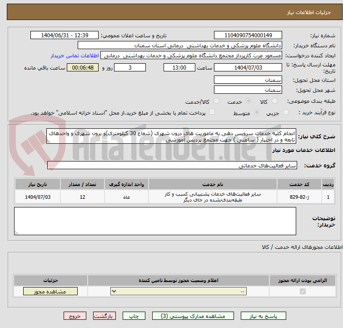Viewport: 343px width, 328px height.
Task: Click the تاریخ نیاز column header
Action: [x=38, y=184]
